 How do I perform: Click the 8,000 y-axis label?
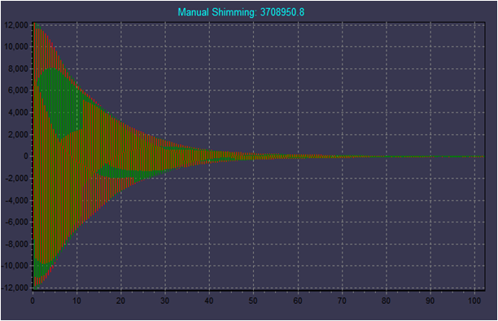(x=19, y=68)
